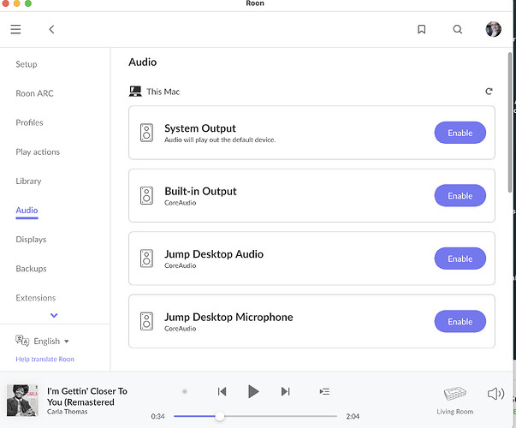Expand more settings with the down chevron
The width and height of the screenshot is (516, 428).
(54, 315)
